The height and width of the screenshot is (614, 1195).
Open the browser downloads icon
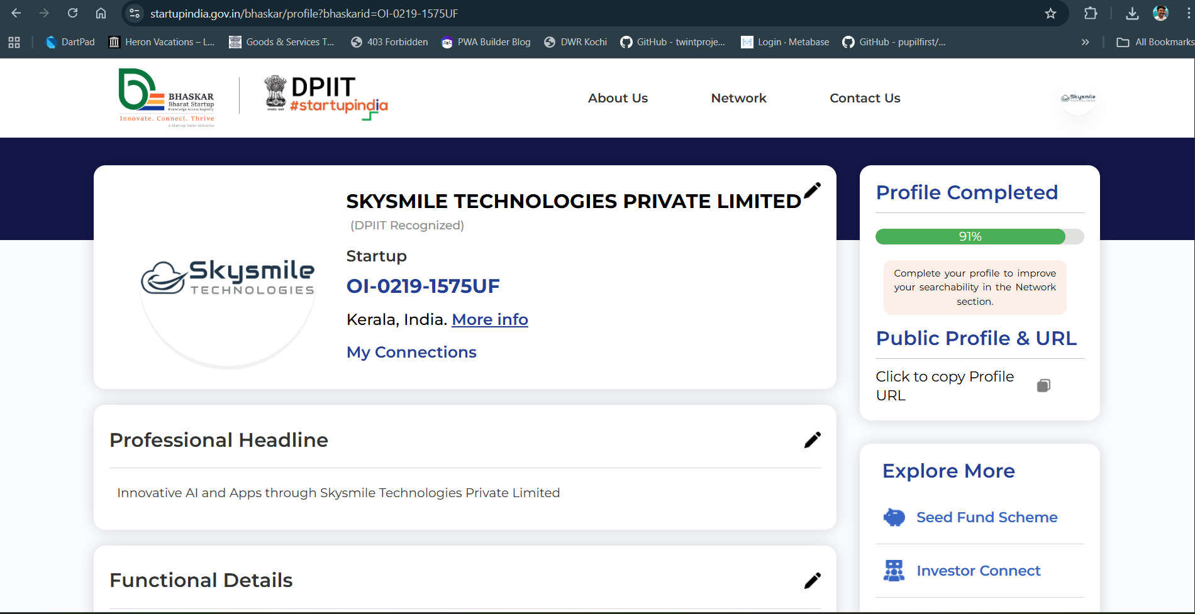point(1132,13)
